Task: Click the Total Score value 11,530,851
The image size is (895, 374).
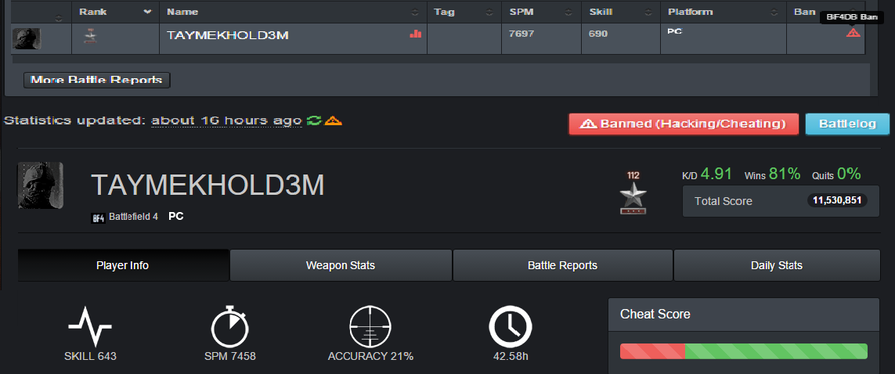Action: click(x=837, y=200)
